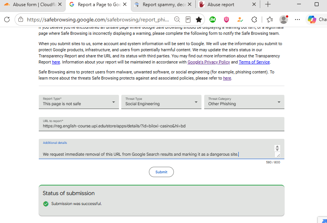Open the Threat Category dropdown
Viewport: 327px width, 223px height.
pyautogui.click(x=244, y=102)
